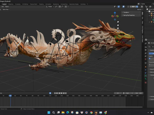The height and width of the screenshot is (115, 154).
Task: Open the Select Box tool dropdown
Action: pyautogui.click(x=6, y=10)
